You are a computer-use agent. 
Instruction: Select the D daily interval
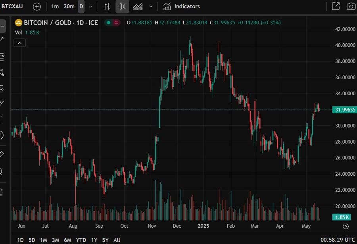click(x=81, y=6)
